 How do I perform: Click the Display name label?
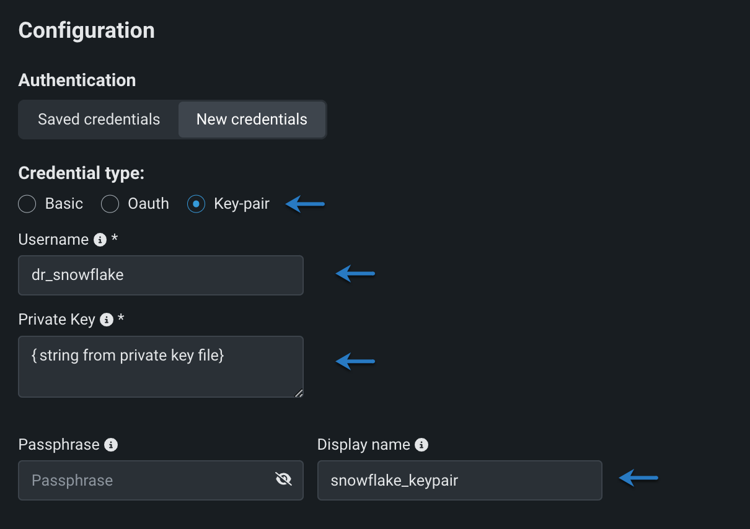[363, 445]
